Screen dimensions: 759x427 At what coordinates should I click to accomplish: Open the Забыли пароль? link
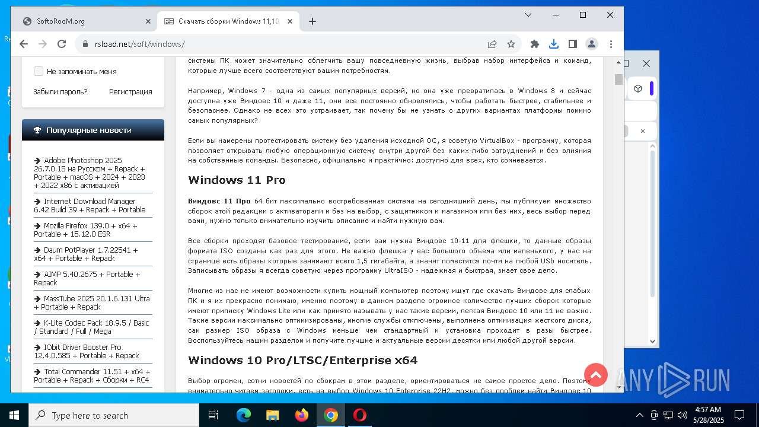[x=60, y=92]
